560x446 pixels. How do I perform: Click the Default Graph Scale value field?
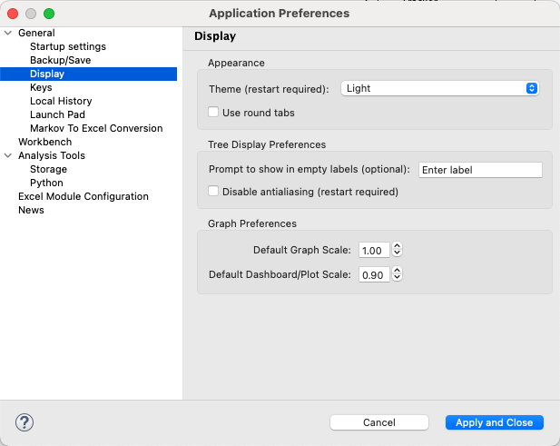(x=374, y=250)
